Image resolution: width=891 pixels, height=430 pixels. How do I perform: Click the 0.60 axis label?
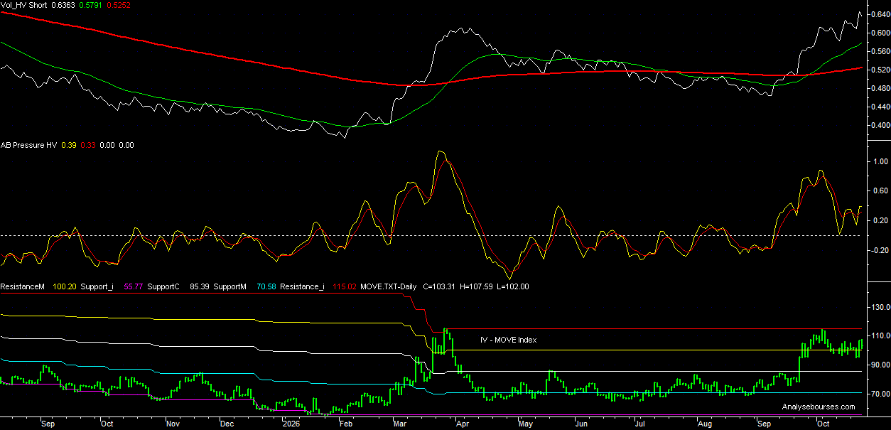point(881,191)
